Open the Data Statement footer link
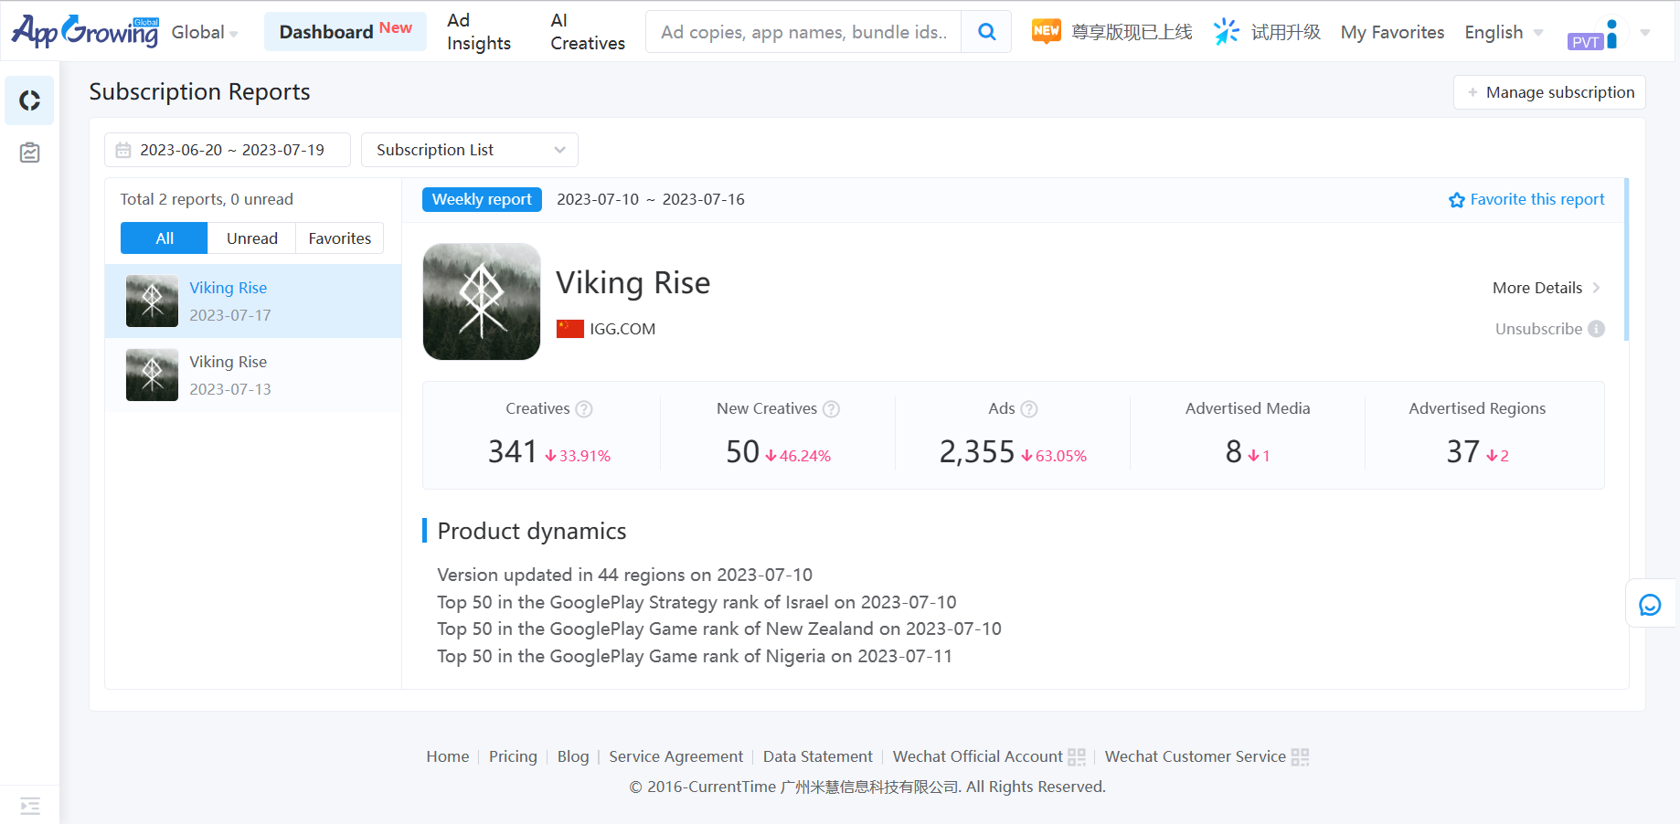Image resolution: width=1680 pixels, height=824 pixels. pyautogui.click(x=818, y=756)
